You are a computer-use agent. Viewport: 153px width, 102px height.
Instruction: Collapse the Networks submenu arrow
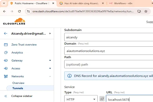50,76
